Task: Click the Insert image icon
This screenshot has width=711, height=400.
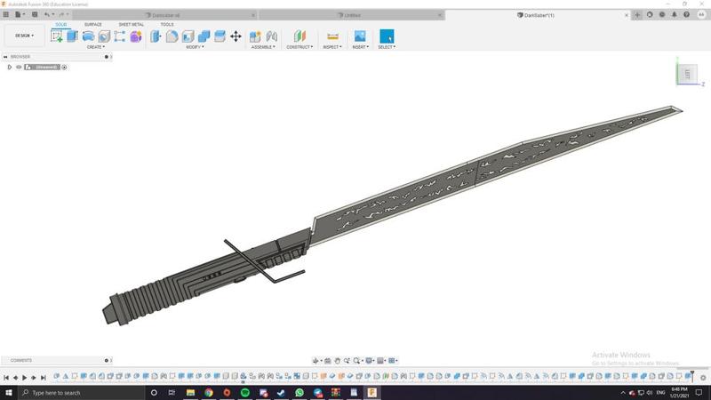Action: 360,36
